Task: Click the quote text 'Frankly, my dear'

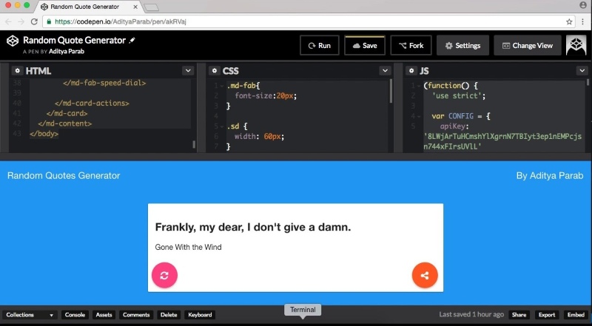Action: [x=253, y=227]
